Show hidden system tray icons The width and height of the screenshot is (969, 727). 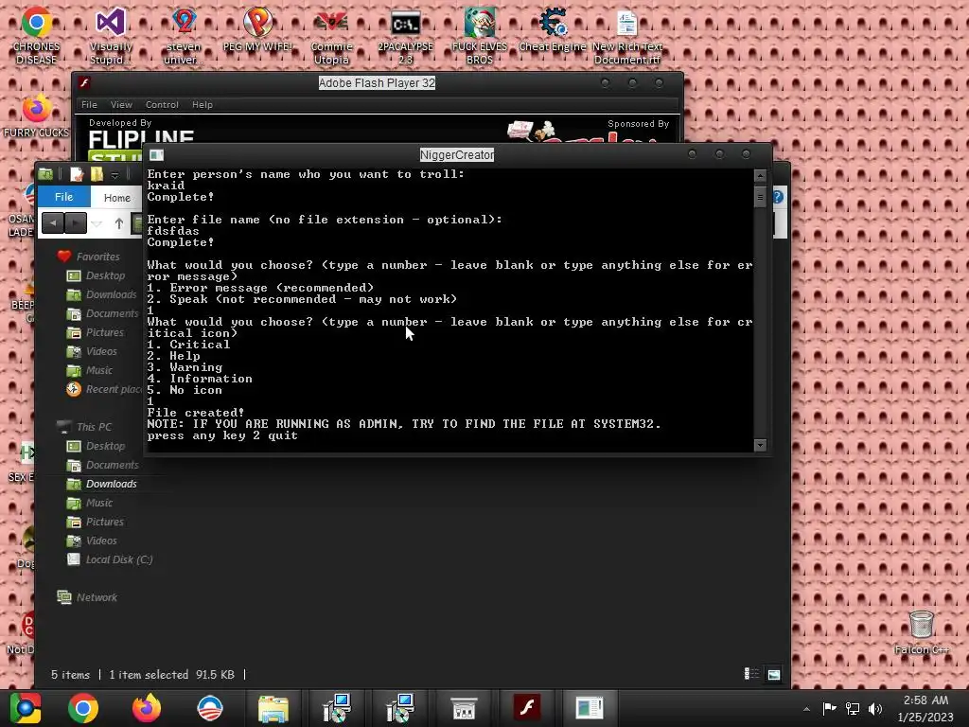[806, 709]
